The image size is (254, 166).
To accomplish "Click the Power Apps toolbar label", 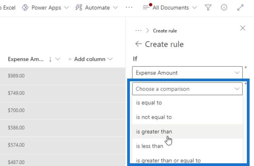I will pos(46,7).
